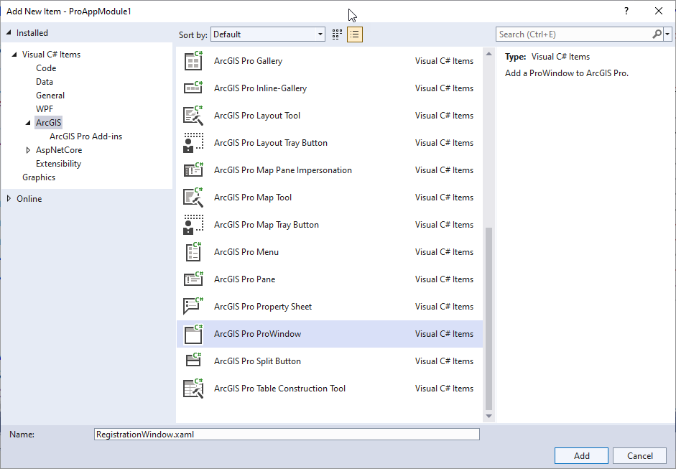Open help via the question mark icon
The image size is (676, 469).
point(626,11)
